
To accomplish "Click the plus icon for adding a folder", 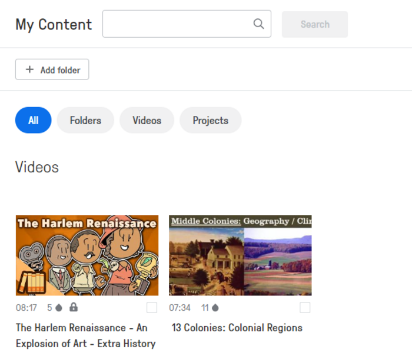I will pos(29,69).
